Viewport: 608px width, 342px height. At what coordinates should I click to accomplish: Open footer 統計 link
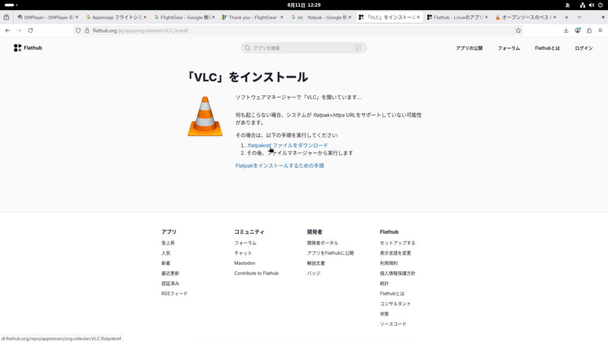(x=384, y=283)
